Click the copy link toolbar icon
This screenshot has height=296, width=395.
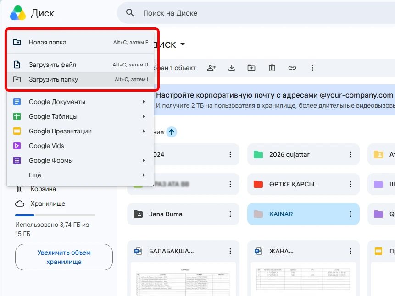(x=292, y=68)
